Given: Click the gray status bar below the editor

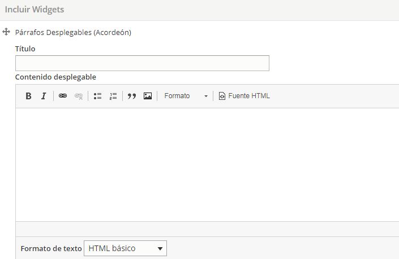Looking at the screenshot, I should [x=207, y=229].
